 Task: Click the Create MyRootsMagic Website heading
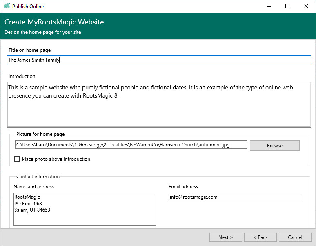click(x=54, y=22)
